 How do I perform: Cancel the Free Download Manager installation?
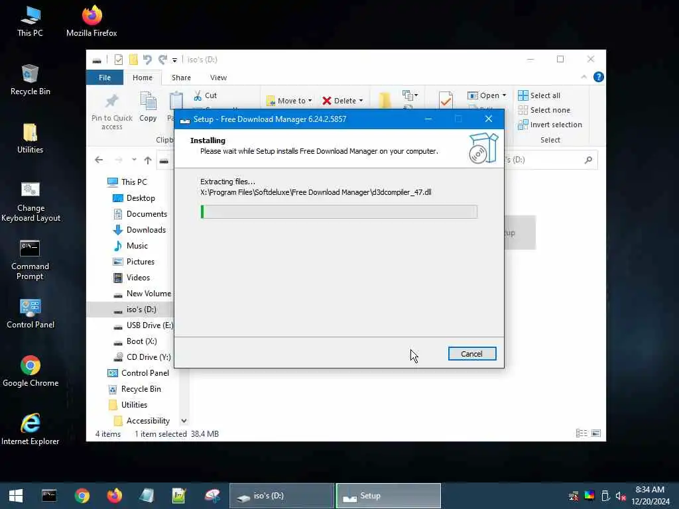pyautogui.click(x=472, y=354)
